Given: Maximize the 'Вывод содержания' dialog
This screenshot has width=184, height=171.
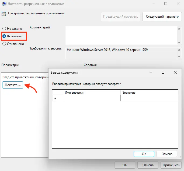Looking at the screenshot, I should (163, 72).
